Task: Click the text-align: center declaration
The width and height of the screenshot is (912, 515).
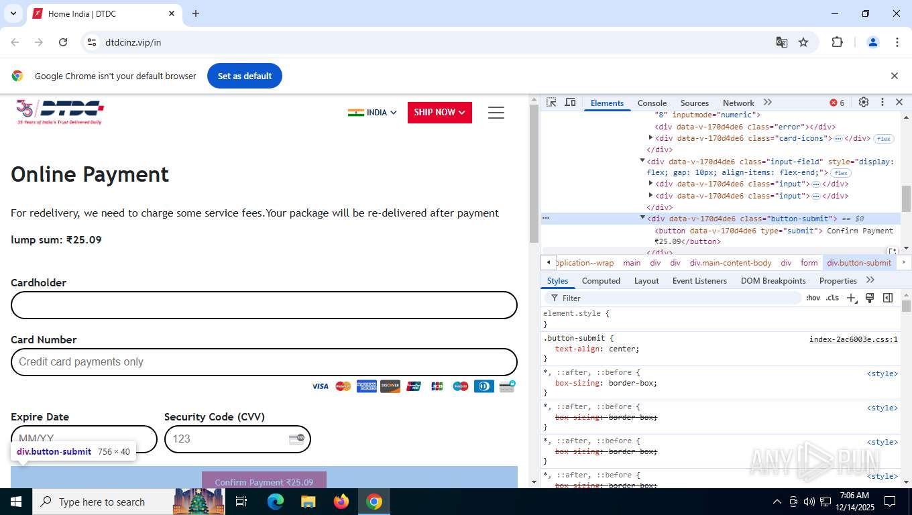Action: point(597,349)
